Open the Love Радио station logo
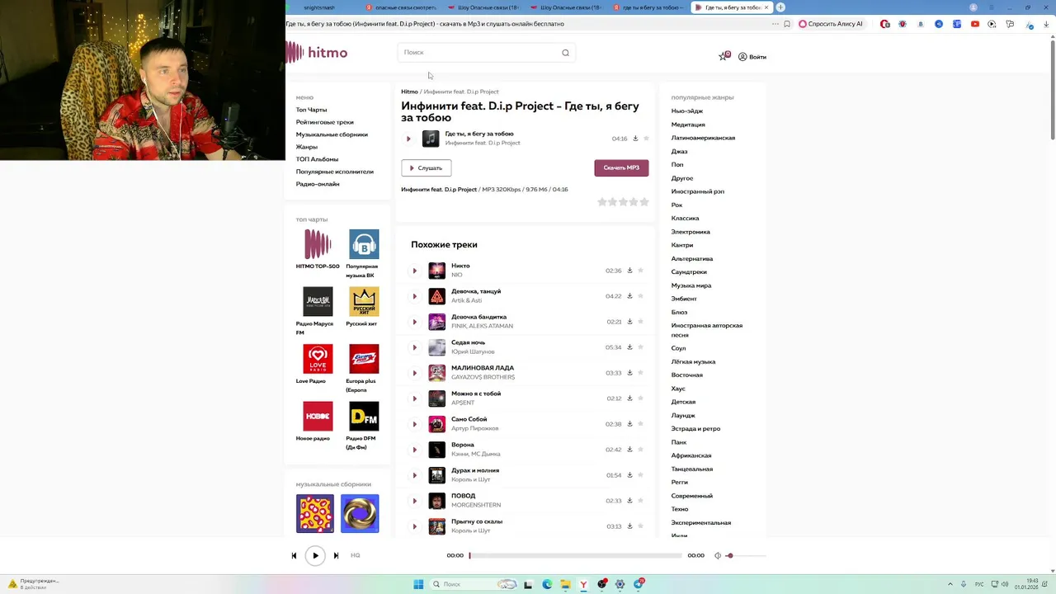The height and width of the screenshot is (594, 1056). pyautogui.click(x=318, y=359)
